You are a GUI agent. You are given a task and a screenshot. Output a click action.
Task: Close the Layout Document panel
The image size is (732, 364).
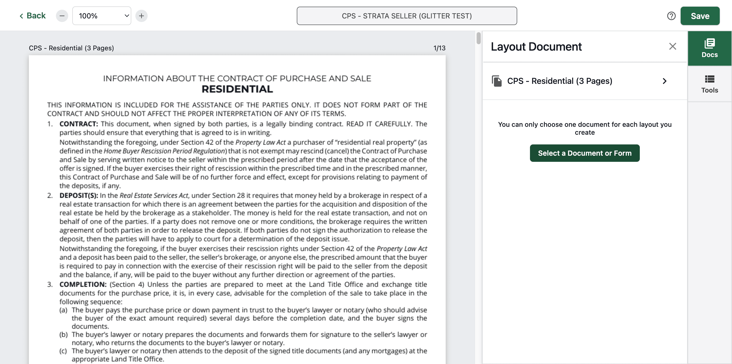pyautogui.click(x=672, y=46)
